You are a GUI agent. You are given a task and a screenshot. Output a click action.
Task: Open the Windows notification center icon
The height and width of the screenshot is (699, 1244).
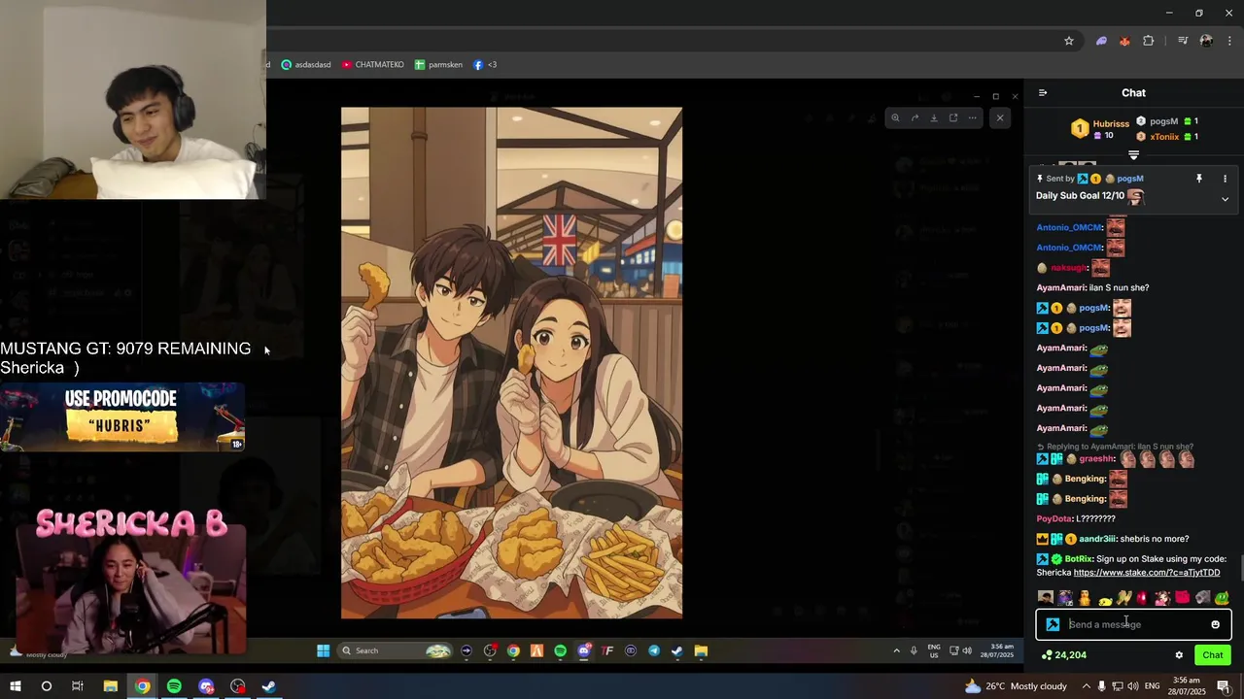click(x=1225, y=686)
